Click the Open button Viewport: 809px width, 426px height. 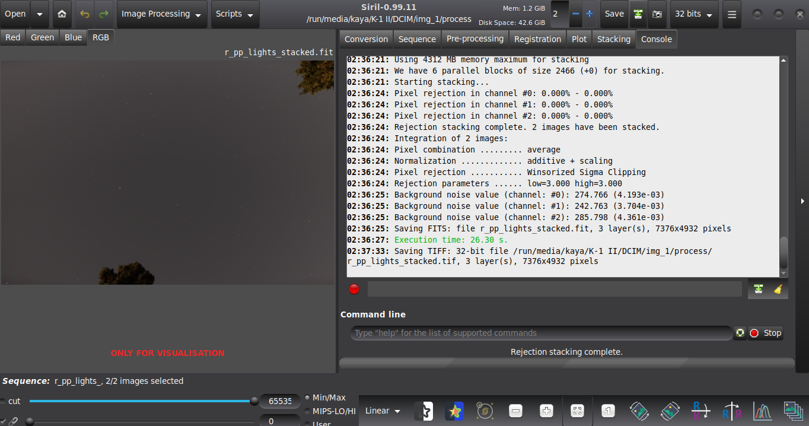(x=15, y=14)
